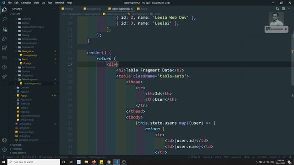Click the Subscribed button on the webcam overlay
Image resolution: width=294 pixels, height=165 pixels.
277,29
